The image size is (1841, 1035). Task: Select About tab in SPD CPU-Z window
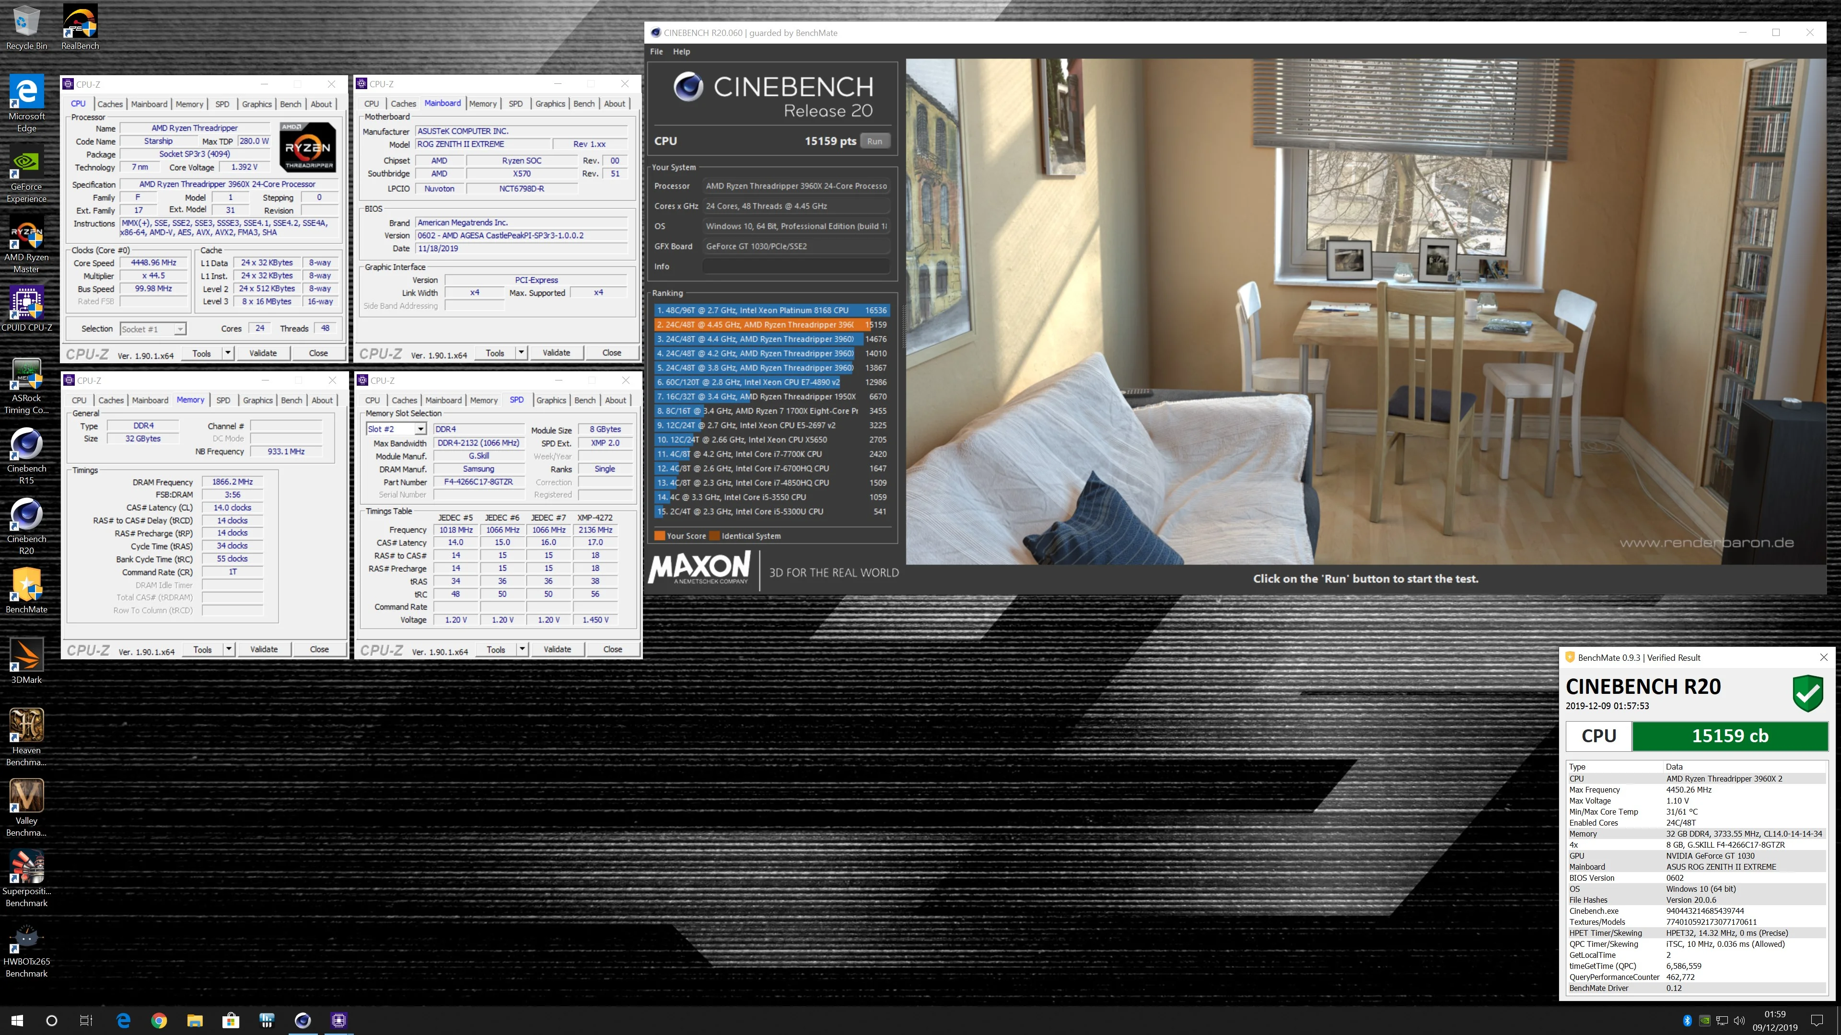tap(615, 401)
